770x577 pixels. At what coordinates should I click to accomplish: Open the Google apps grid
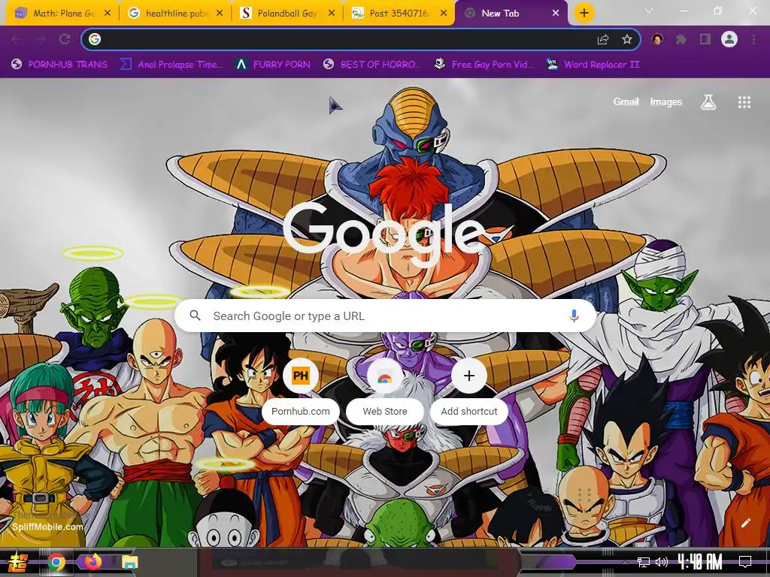point(744,102)
